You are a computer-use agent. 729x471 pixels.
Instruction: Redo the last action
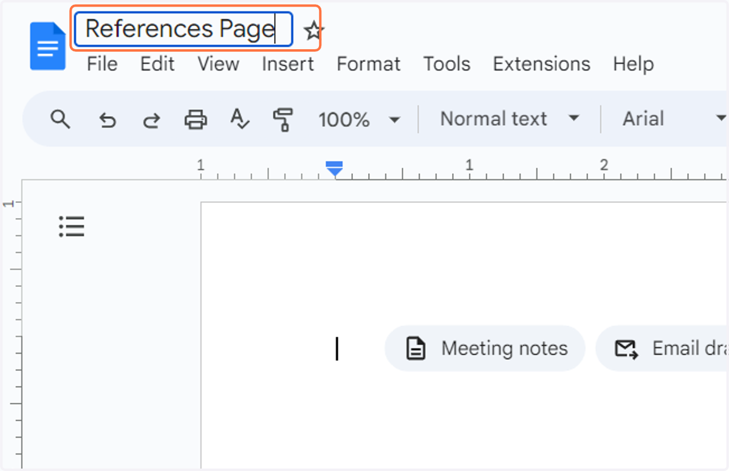pos(151,120)
